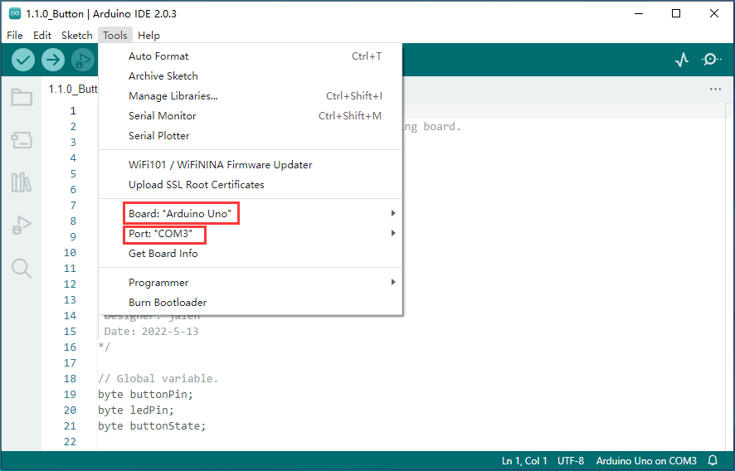Open the Sketch menu

pyautogui.click(x=77, y=35)
